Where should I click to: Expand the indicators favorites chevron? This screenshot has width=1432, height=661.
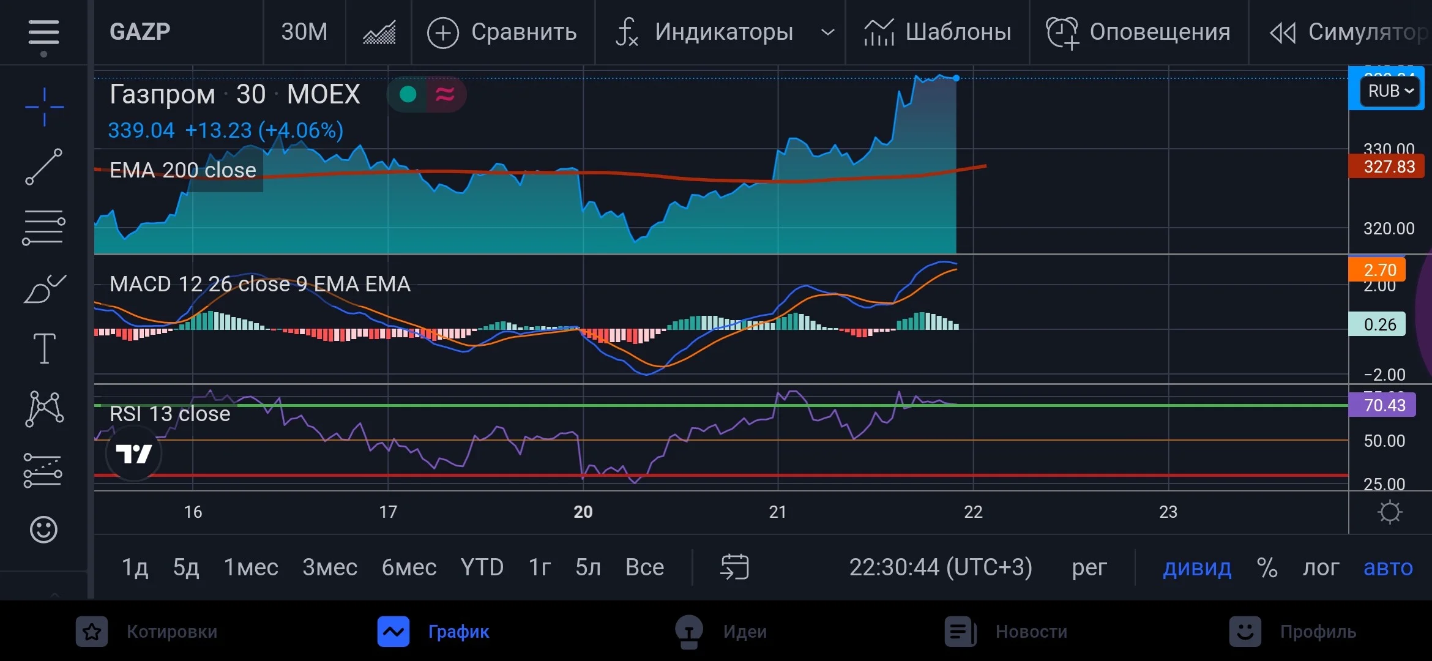[827, 32]
